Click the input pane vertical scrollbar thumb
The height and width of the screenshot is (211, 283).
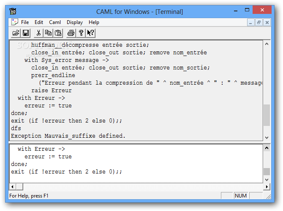coord(267,171)
